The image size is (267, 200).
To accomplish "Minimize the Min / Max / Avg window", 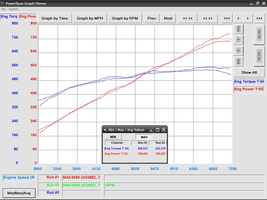I will click(151, 130).
